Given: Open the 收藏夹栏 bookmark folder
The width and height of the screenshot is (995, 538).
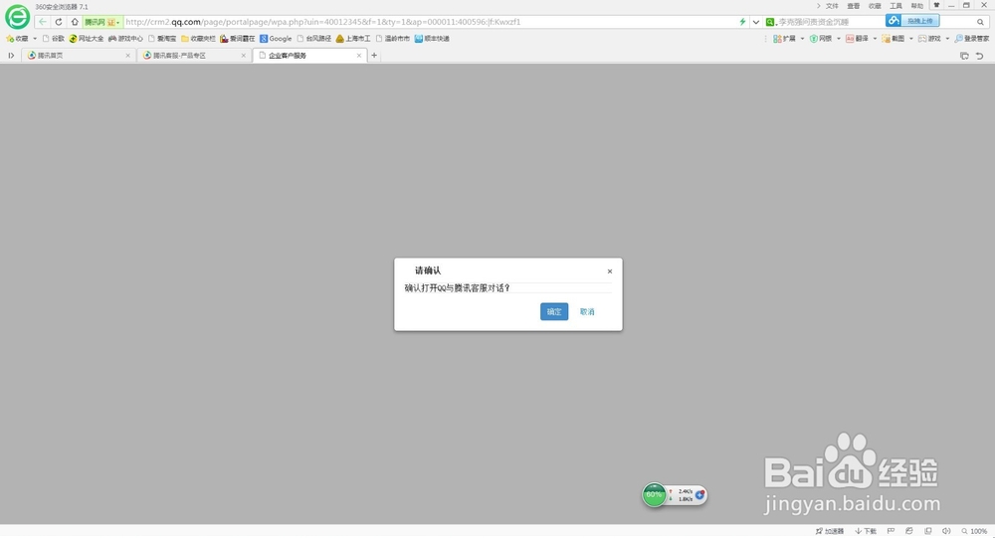Looking at the screenshot, I should click(x=198, y=39).
